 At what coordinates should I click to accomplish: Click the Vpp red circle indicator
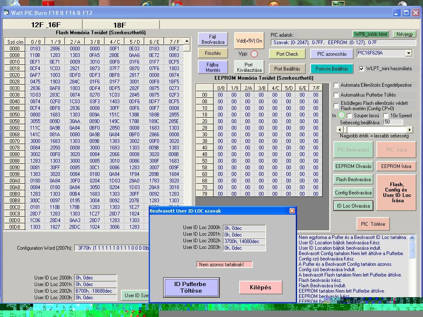tap(254, 54)
